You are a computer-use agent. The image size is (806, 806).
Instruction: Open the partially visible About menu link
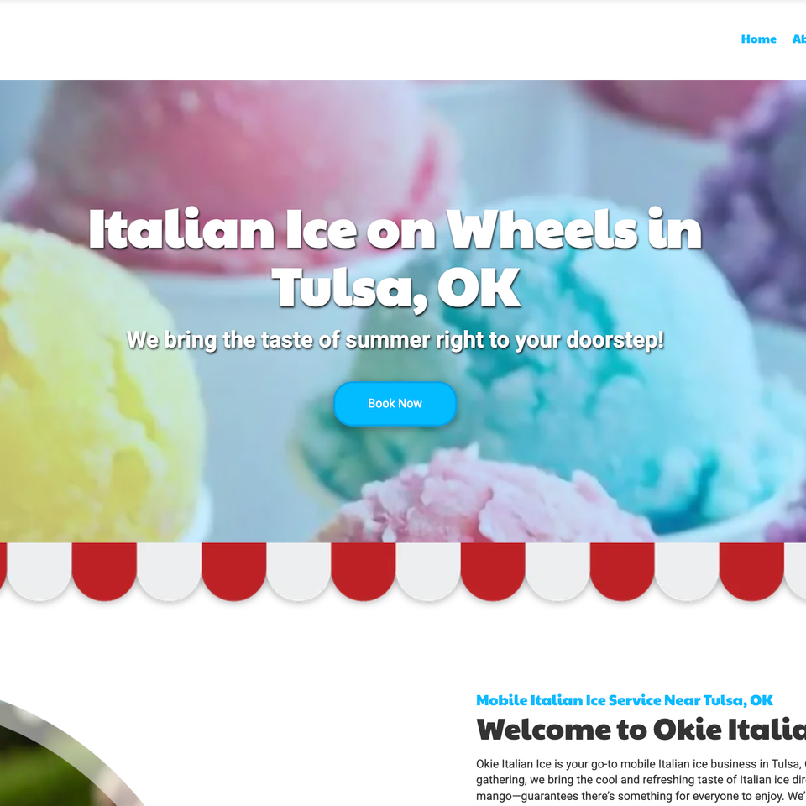tap(798, 39)
